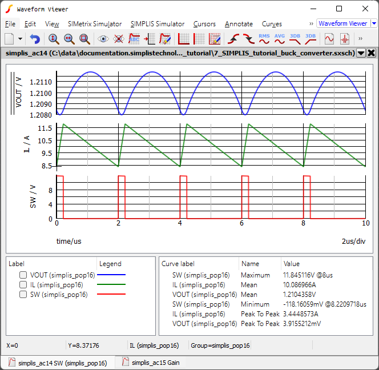Open the graph sheet list dropdown arrow
This screenshot has height=370, width=379.
pos(361,53)
